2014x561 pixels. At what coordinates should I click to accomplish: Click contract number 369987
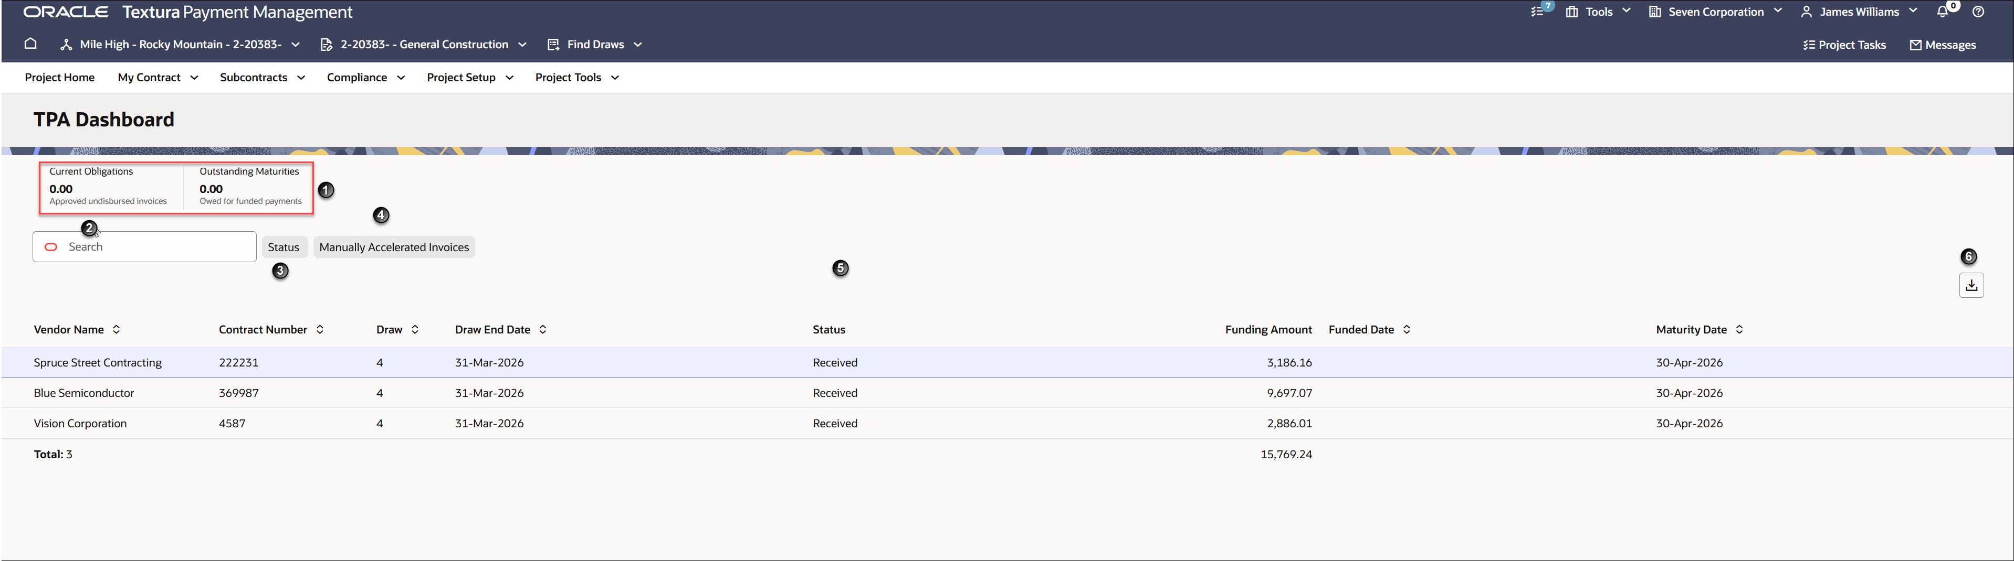click(x=238, y=393)
